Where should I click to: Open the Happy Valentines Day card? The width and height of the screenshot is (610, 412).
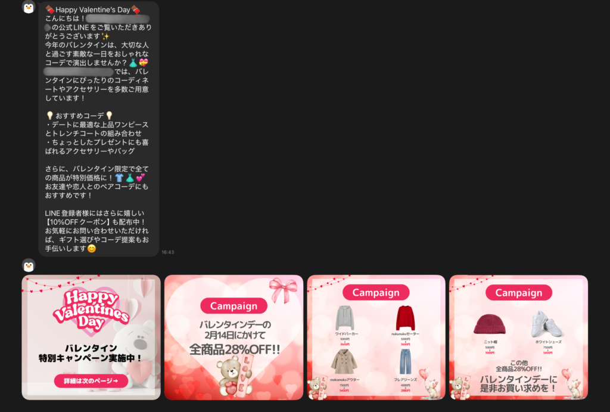(x=91, y=337)
